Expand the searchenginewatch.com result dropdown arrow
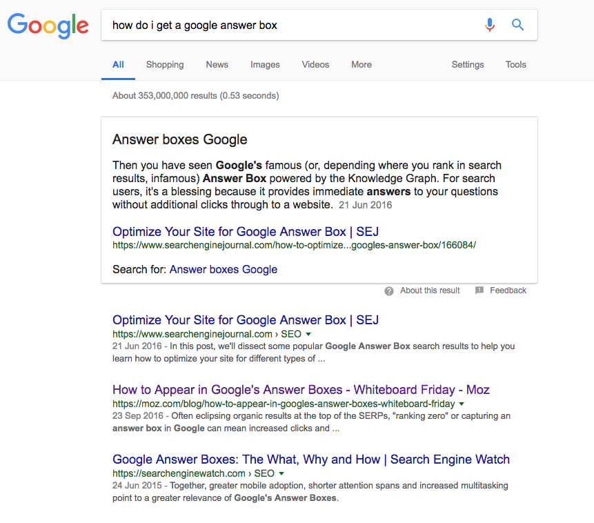594x523 pixels. click(281, 474)
